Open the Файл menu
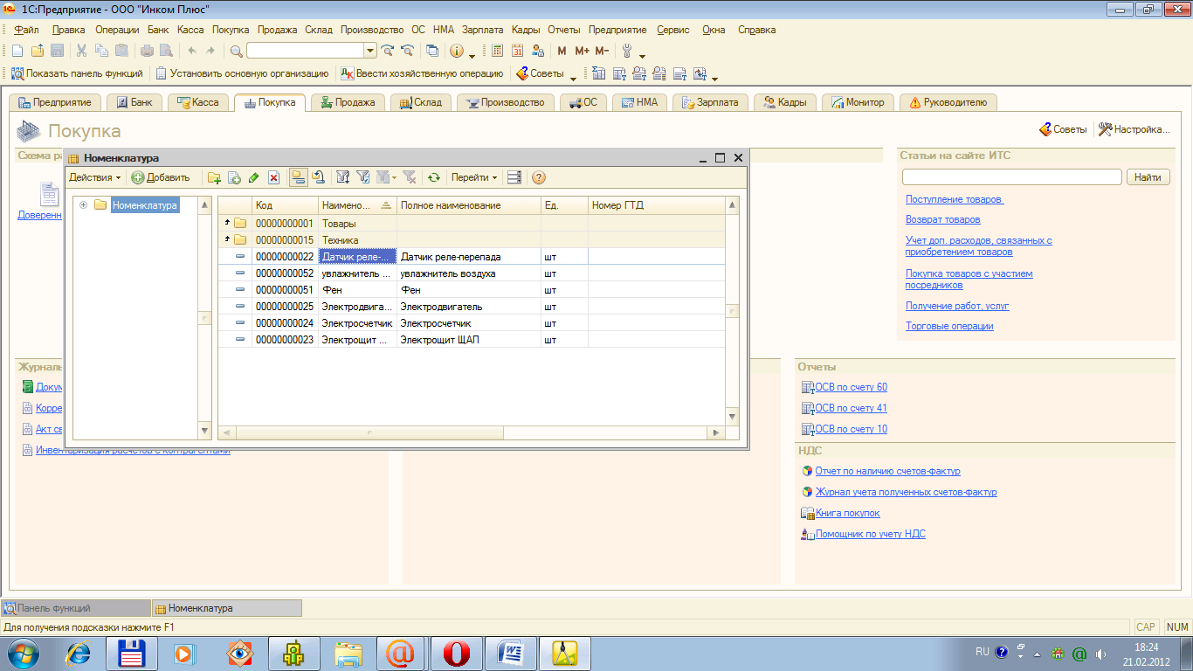The height and width of the screenshot is (671, 1193). pyautogui.click(x=26, y=30)
